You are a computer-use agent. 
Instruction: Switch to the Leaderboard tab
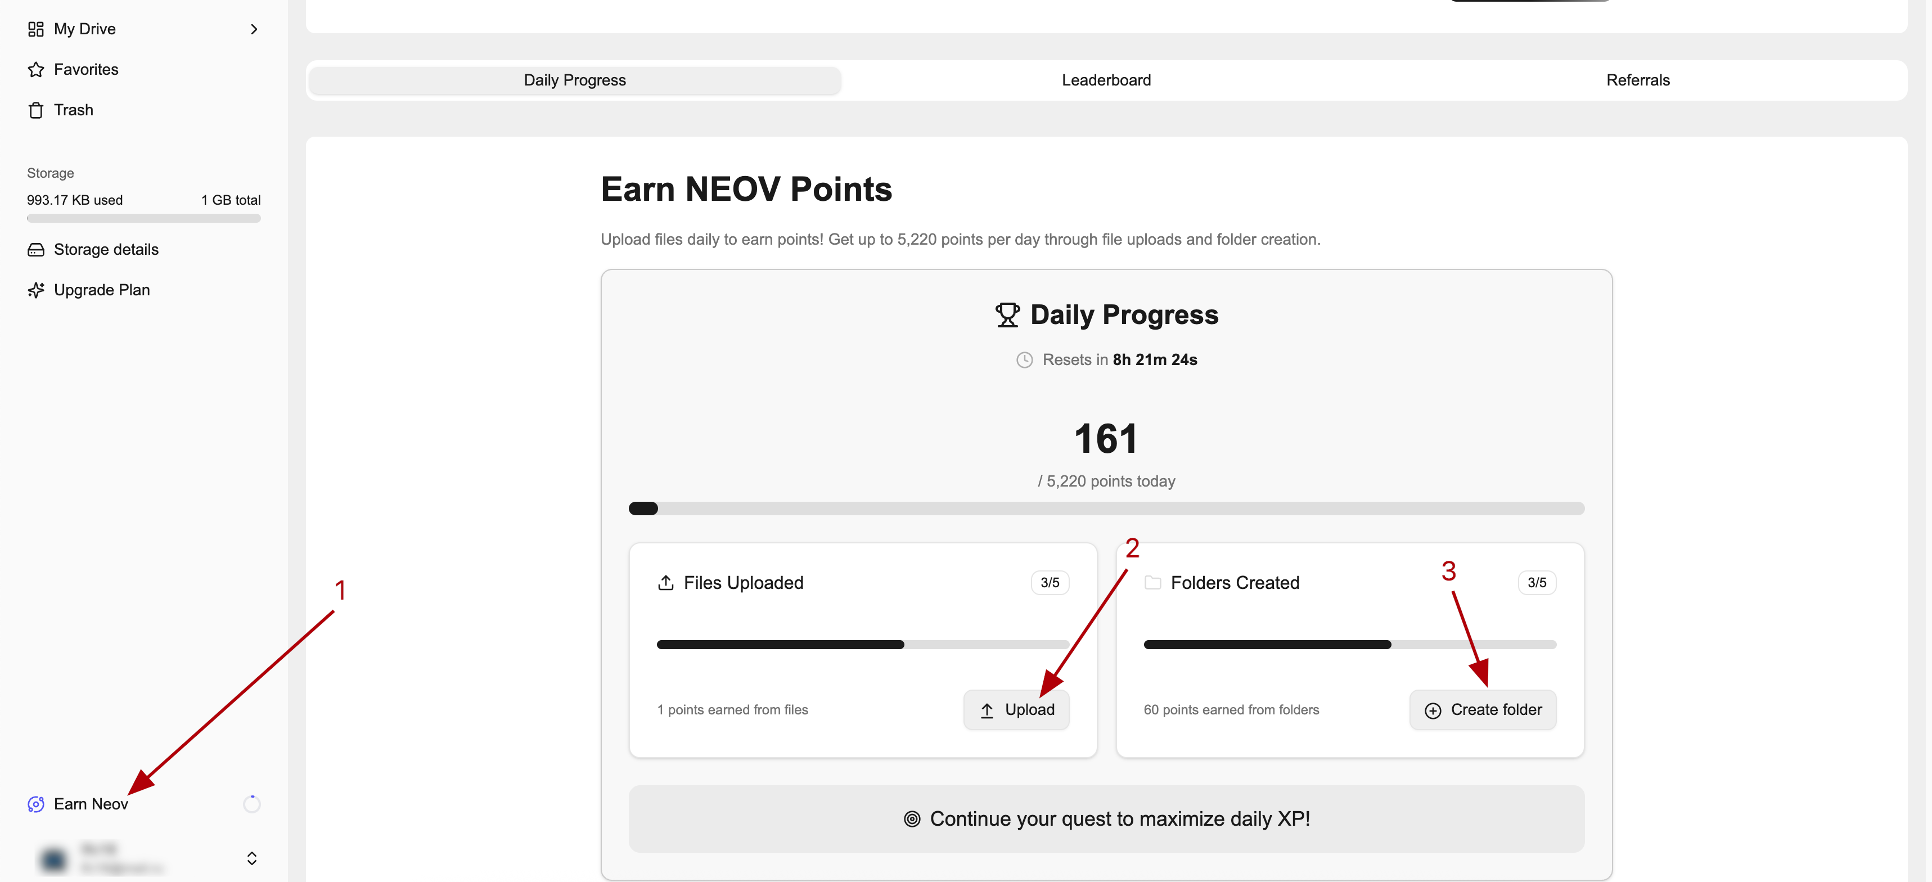[x=1106, y=80]
